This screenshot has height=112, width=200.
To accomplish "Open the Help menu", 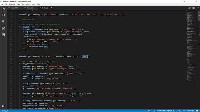I will (38, 4).
